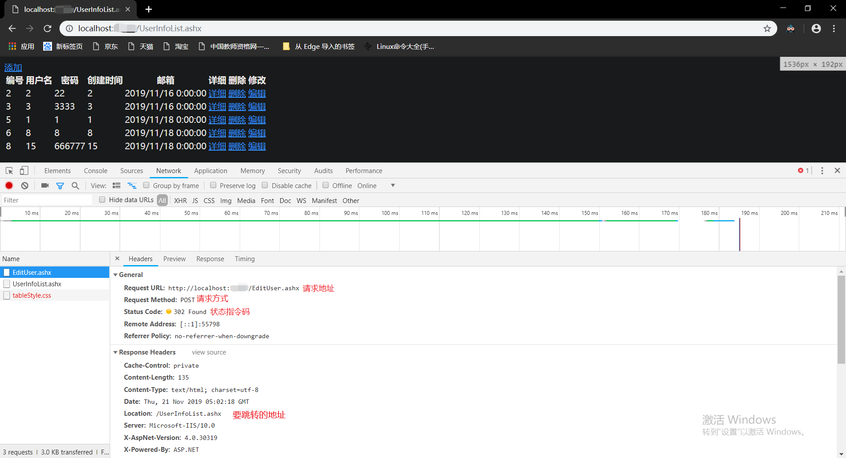Check the Group by frame option
846x458 pixels.
click(x=146, y=185)
